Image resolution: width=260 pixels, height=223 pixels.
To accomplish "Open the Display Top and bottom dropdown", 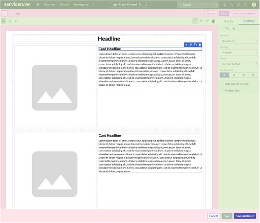I will click(239, 64).
